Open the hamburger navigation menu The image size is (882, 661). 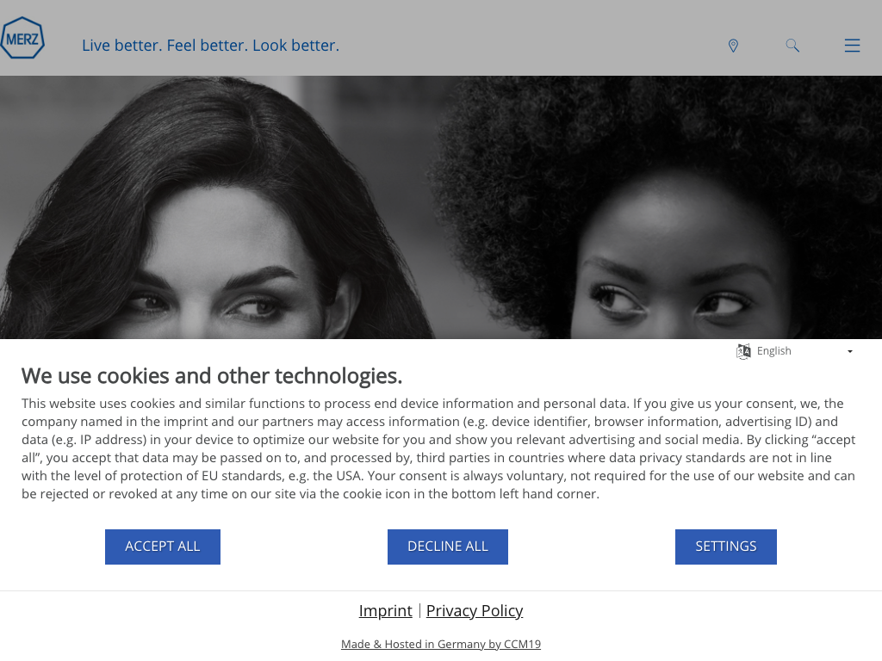tap(852, 46)
